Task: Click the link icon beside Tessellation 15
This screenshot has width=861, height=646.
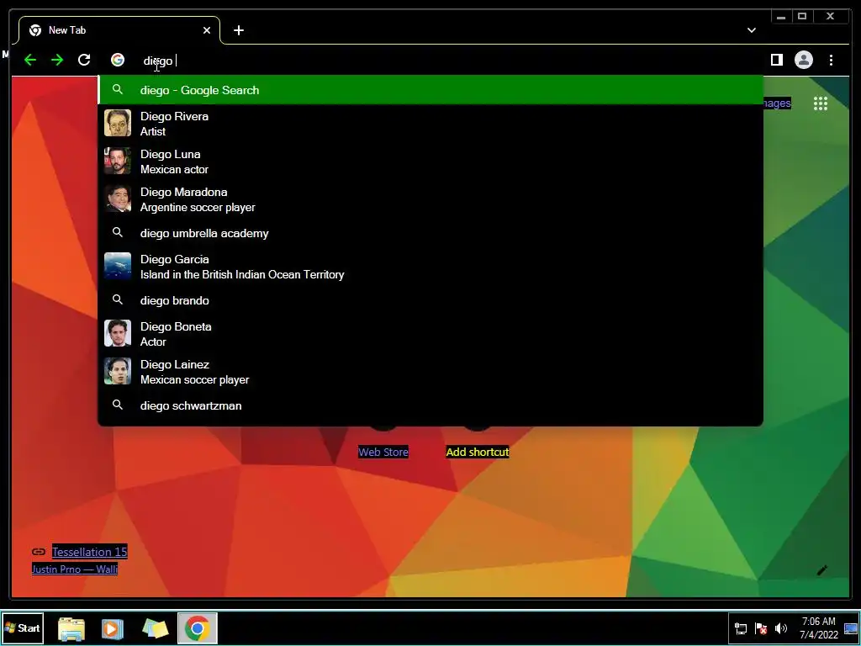Action: click(x=39, y=552)
